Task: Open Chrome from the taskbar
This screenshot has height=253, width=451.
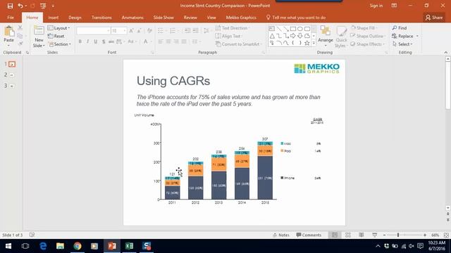Action: click(78, 246)
